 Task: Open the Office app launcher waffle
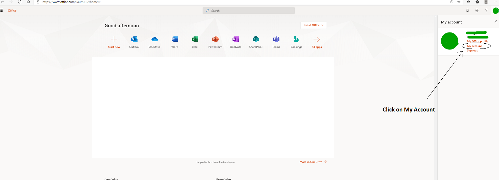2,10
